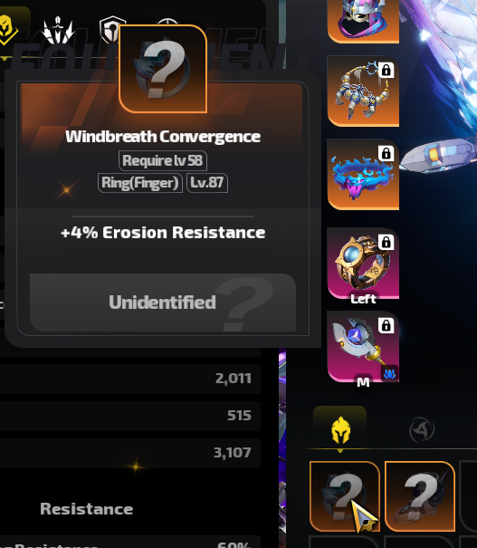Select the Left ring equipment slot
477x548 pixels.
click(363, 264)
